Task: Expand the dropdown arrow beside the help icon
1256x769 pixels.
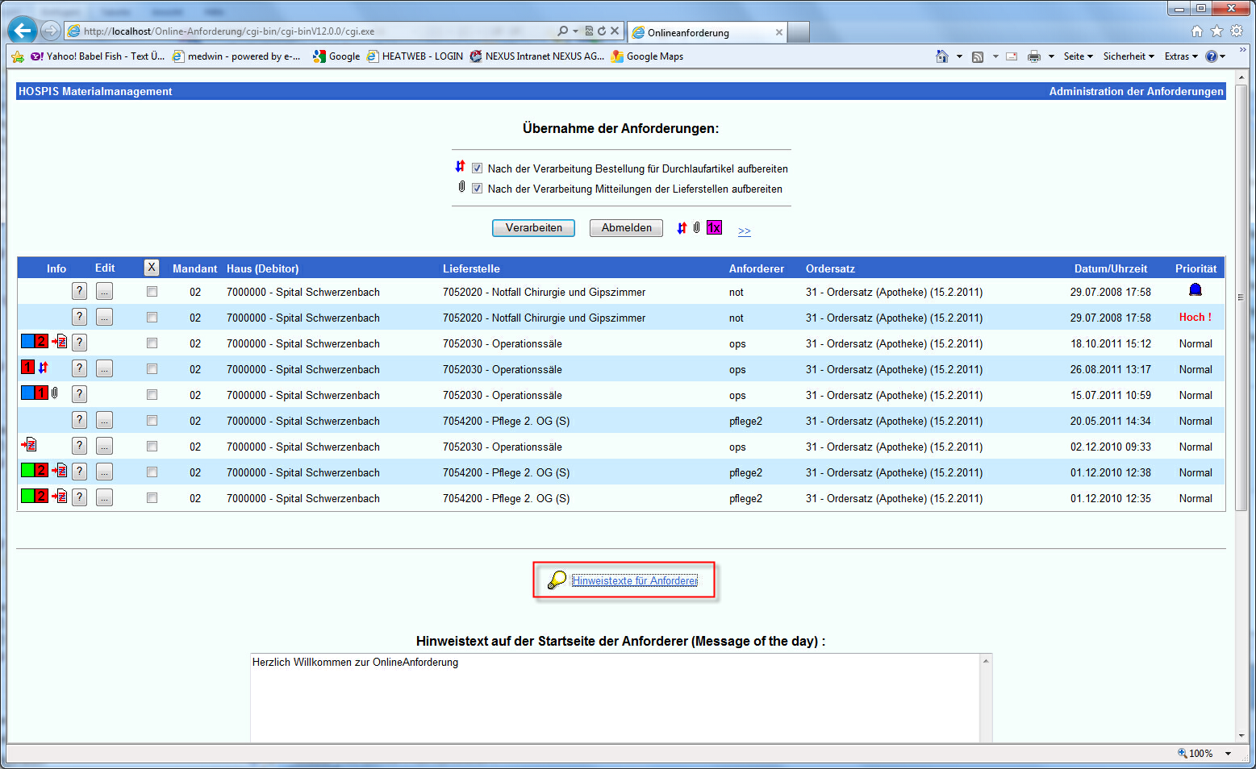Action: click(x=1223, y=56)
